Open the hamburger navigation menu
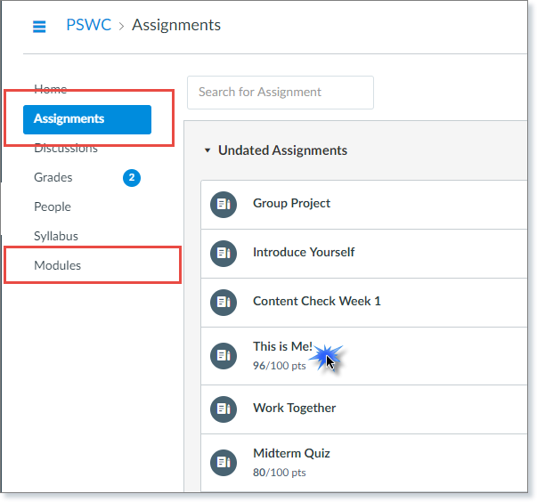537x502 pixels. pos(39,26)
